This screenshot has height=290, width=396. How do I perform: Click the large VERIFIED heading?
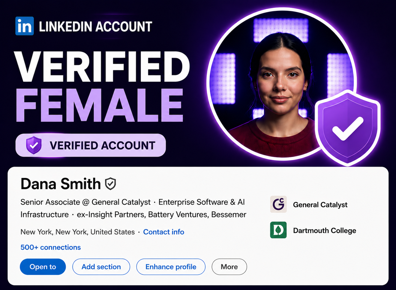coord(103,67)
